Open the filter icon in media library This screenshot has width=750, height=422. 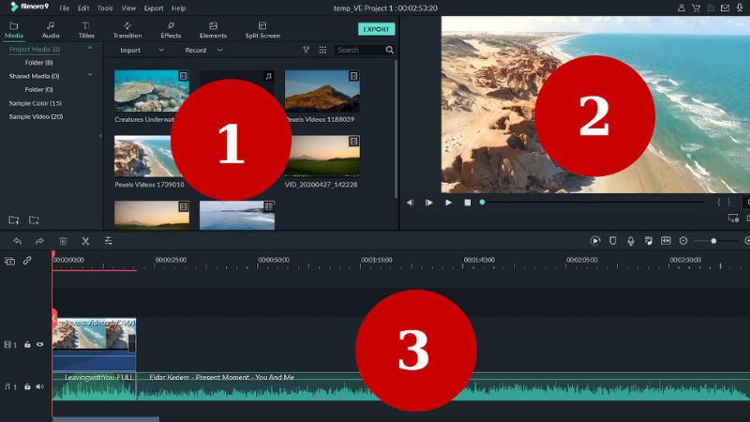pyautogui.click(x=306, y=50)
